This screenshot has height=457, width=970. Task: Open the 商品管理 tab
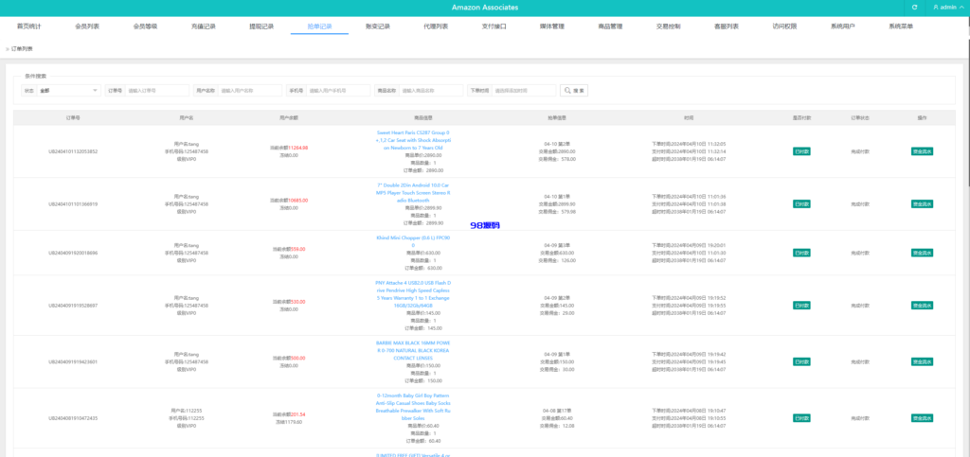(x=611, y=26)
